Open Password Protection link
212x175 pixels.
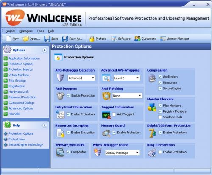[x=22, y=97]
